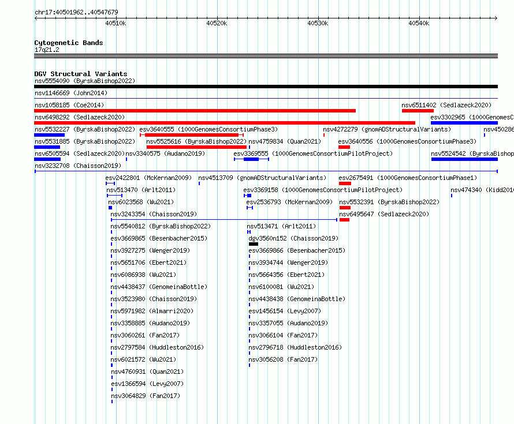Open the nsv474340 (Kidd) variant label
Image resolution: width=514 pixels, height=424 pixels.
(482, 190)
